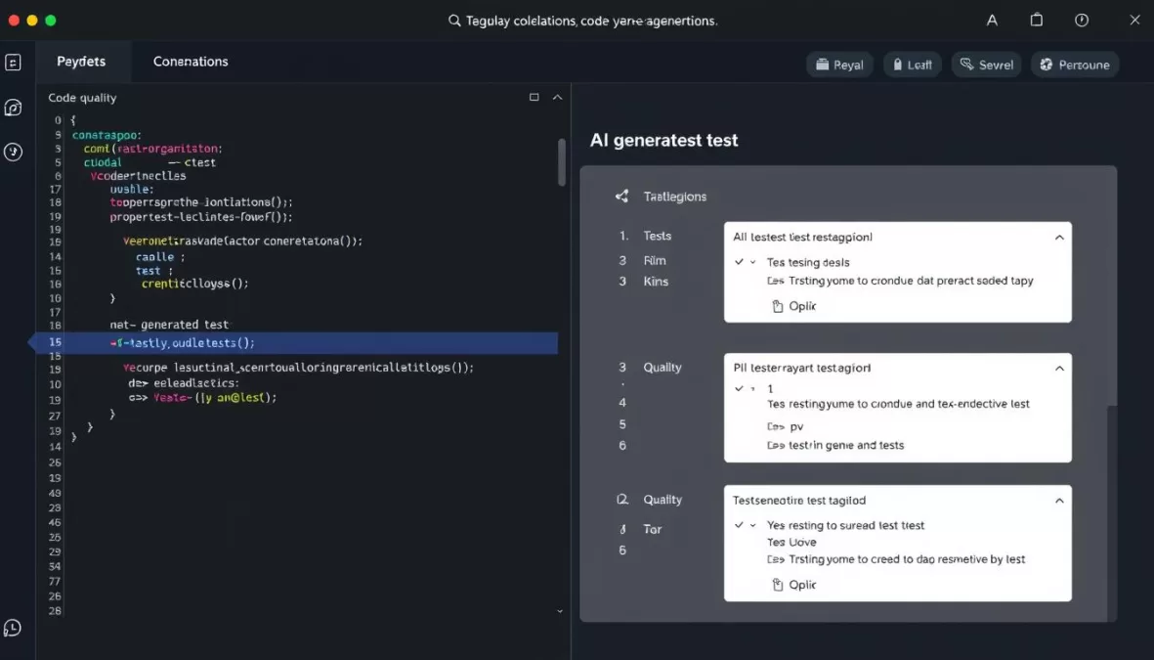The image size is (1154, 660).
Task: Collapse the All lestest tiest restagpionl card
Action: coord(1059,237)
